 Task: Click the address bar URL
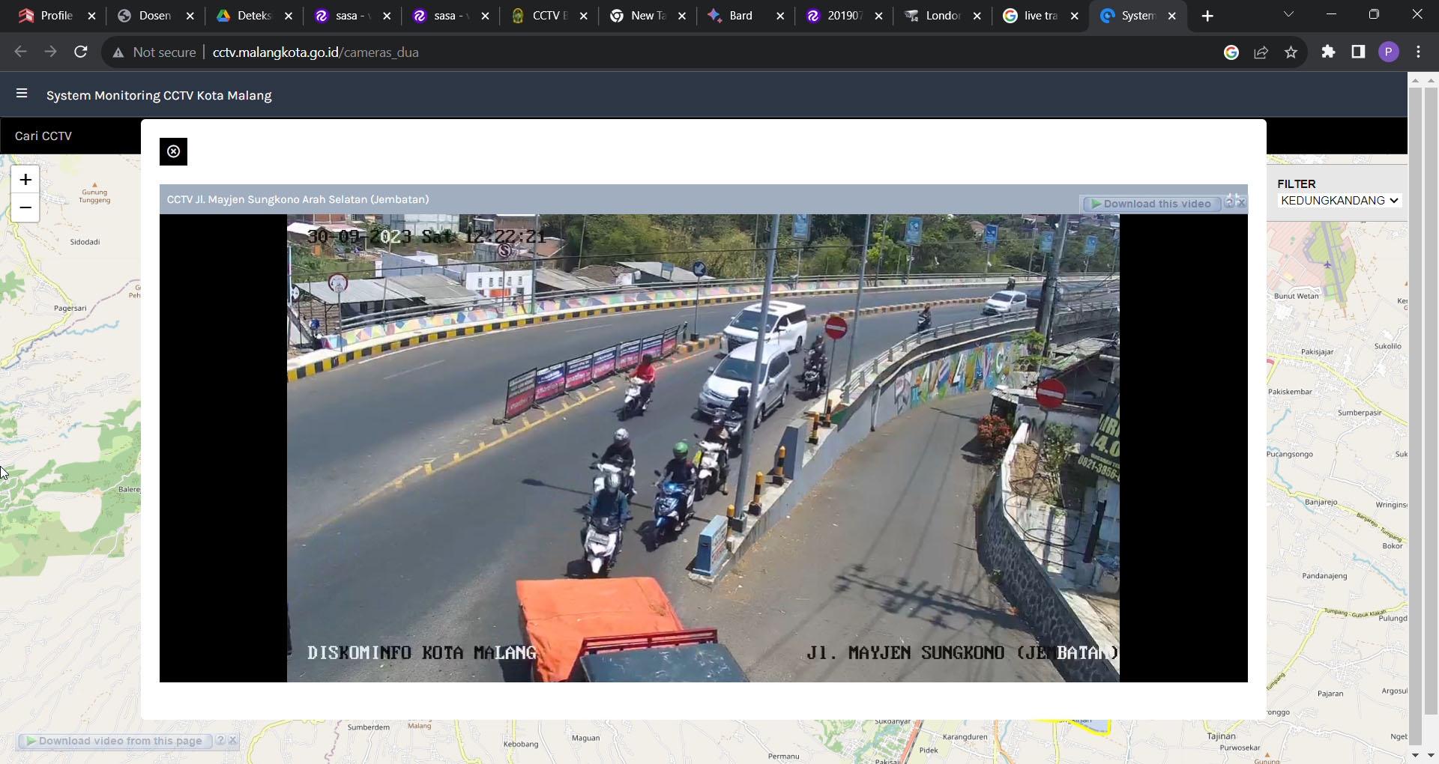[x=316, y=52]
